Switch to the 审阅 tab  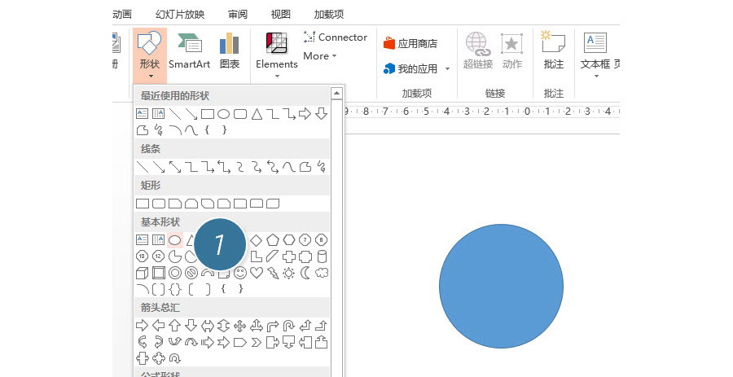239,14
